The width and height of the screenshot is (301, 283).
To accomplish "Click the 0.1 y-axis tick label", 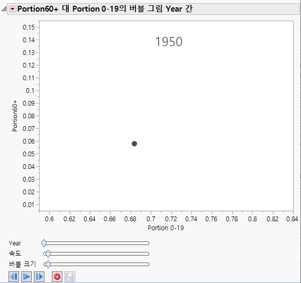I will (x=30, y=91).
